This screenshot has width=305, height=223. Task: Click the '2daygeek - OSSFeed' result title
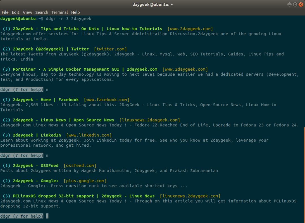[x=36, y=166]
